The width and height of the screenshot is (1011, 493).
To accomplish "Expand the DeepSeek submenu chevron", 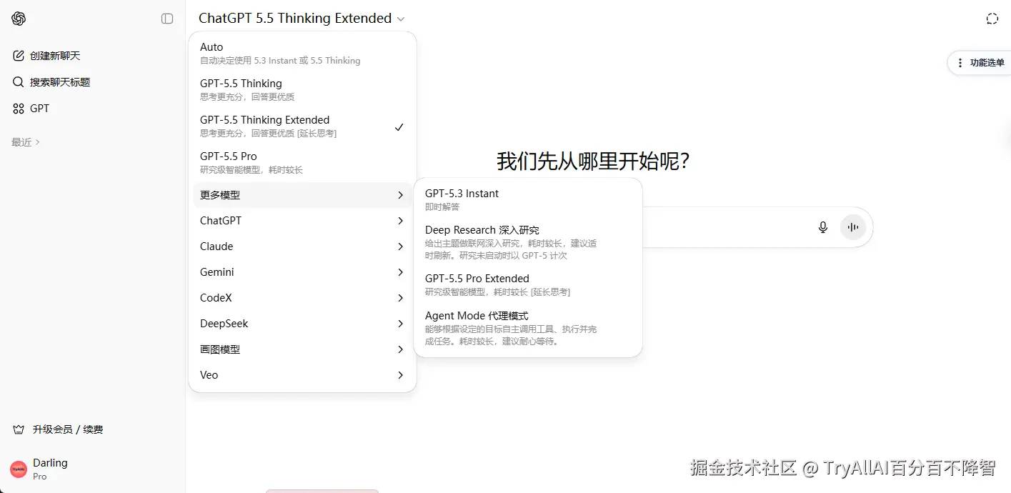I will pos(400,324).
